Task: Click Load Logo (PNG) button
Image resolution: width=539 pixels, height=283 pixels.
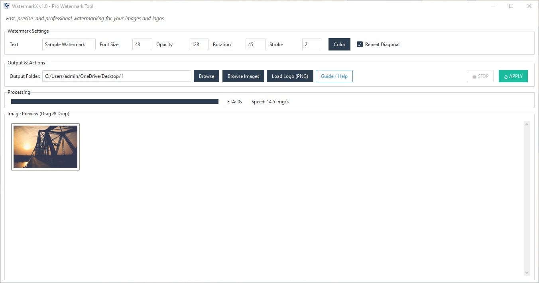Action: tap(290, 76)
